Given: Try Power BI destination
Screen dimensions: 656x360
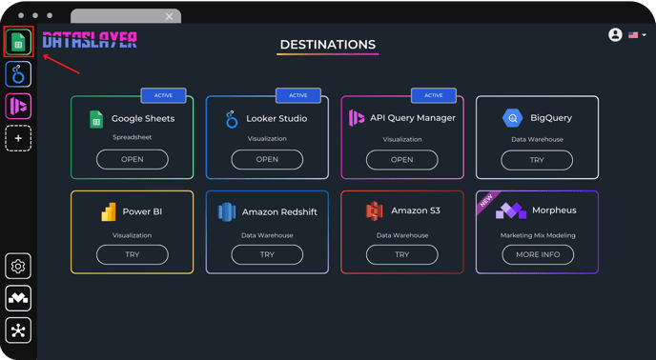Looking at the screenshot, I should [133, 254].
